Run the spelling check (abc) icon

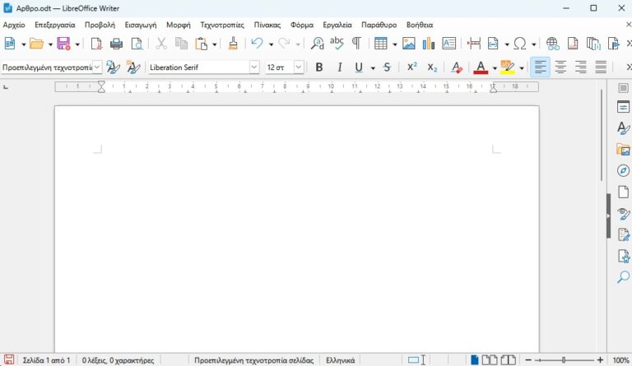(x=337, y=43)
